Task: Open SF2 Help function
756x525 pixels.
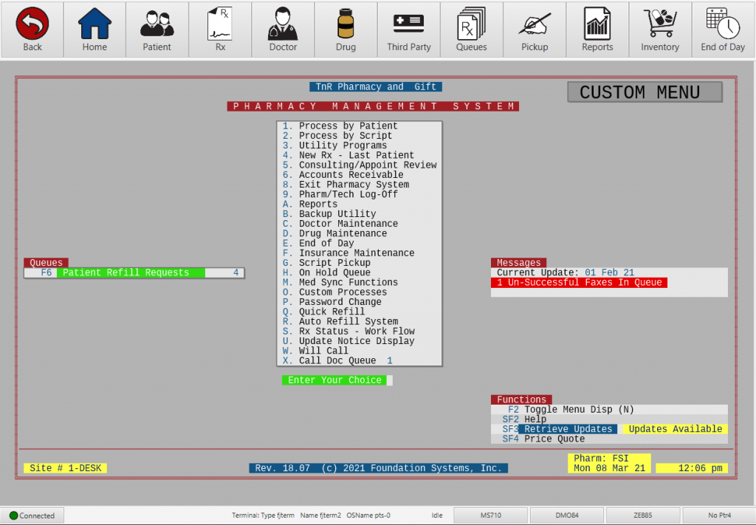Action: [524, 419]
